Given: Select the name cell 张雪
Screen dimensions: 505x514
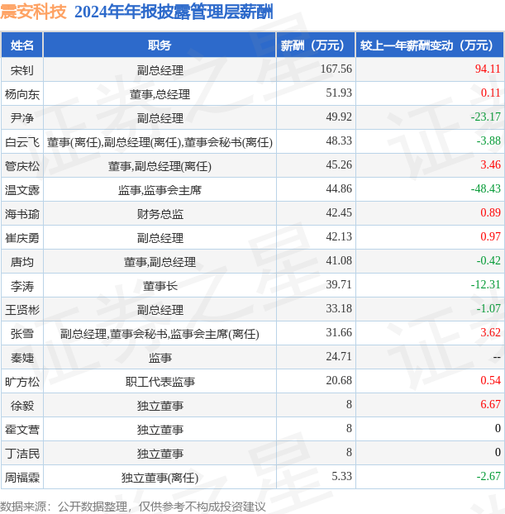Looking at the screenshot, I should (22, 333).
